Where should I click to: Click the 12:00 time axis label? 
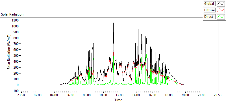(119, 95)
